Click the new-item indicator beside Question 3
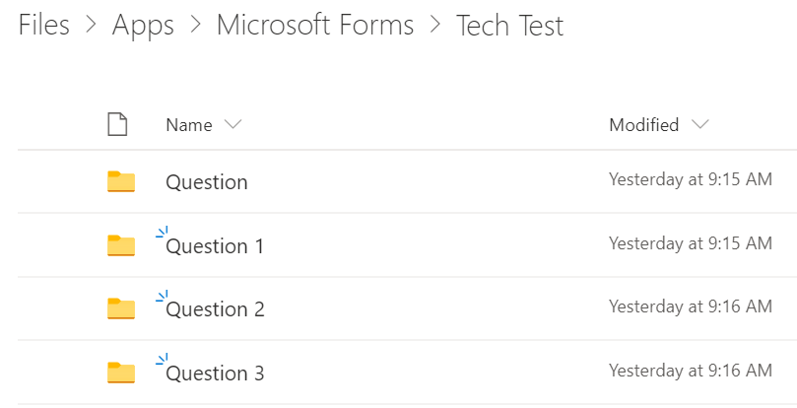Image resolution: width=797 pixels, height=408 pixels. (162, 360)
